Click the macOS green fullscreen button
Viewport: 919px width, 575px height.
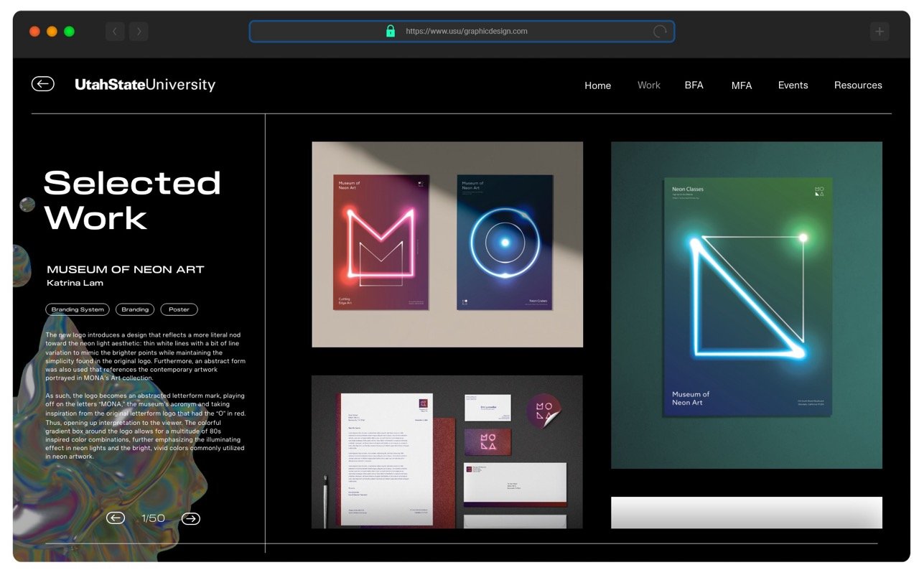point(69,31)
